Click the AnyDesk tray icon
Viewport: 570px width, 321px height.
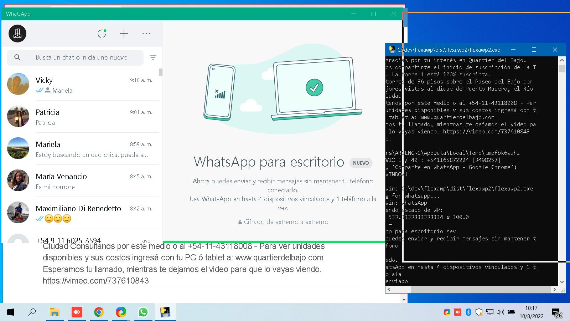(x=458, y=312)
